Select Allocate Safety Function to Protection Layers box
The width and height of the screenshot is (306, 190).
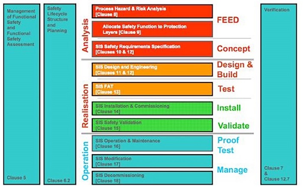152,29
